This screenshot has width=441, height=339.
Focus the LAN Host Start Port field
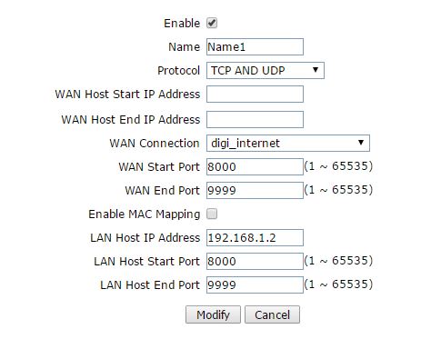255,261
